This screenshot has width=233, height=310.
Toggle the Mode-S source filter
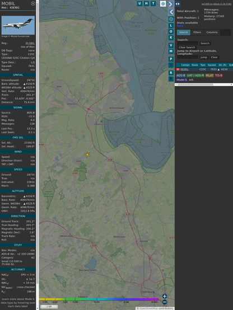[x=181, y=80]
